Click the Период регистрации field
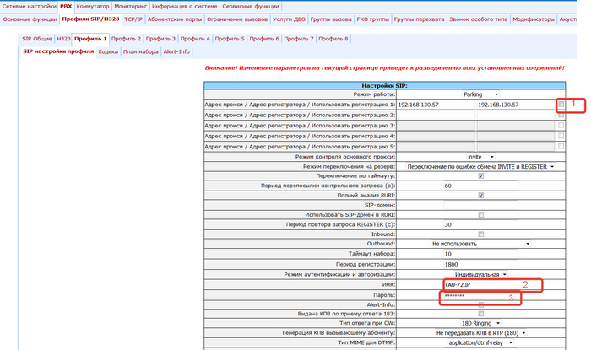 point(480,264)
